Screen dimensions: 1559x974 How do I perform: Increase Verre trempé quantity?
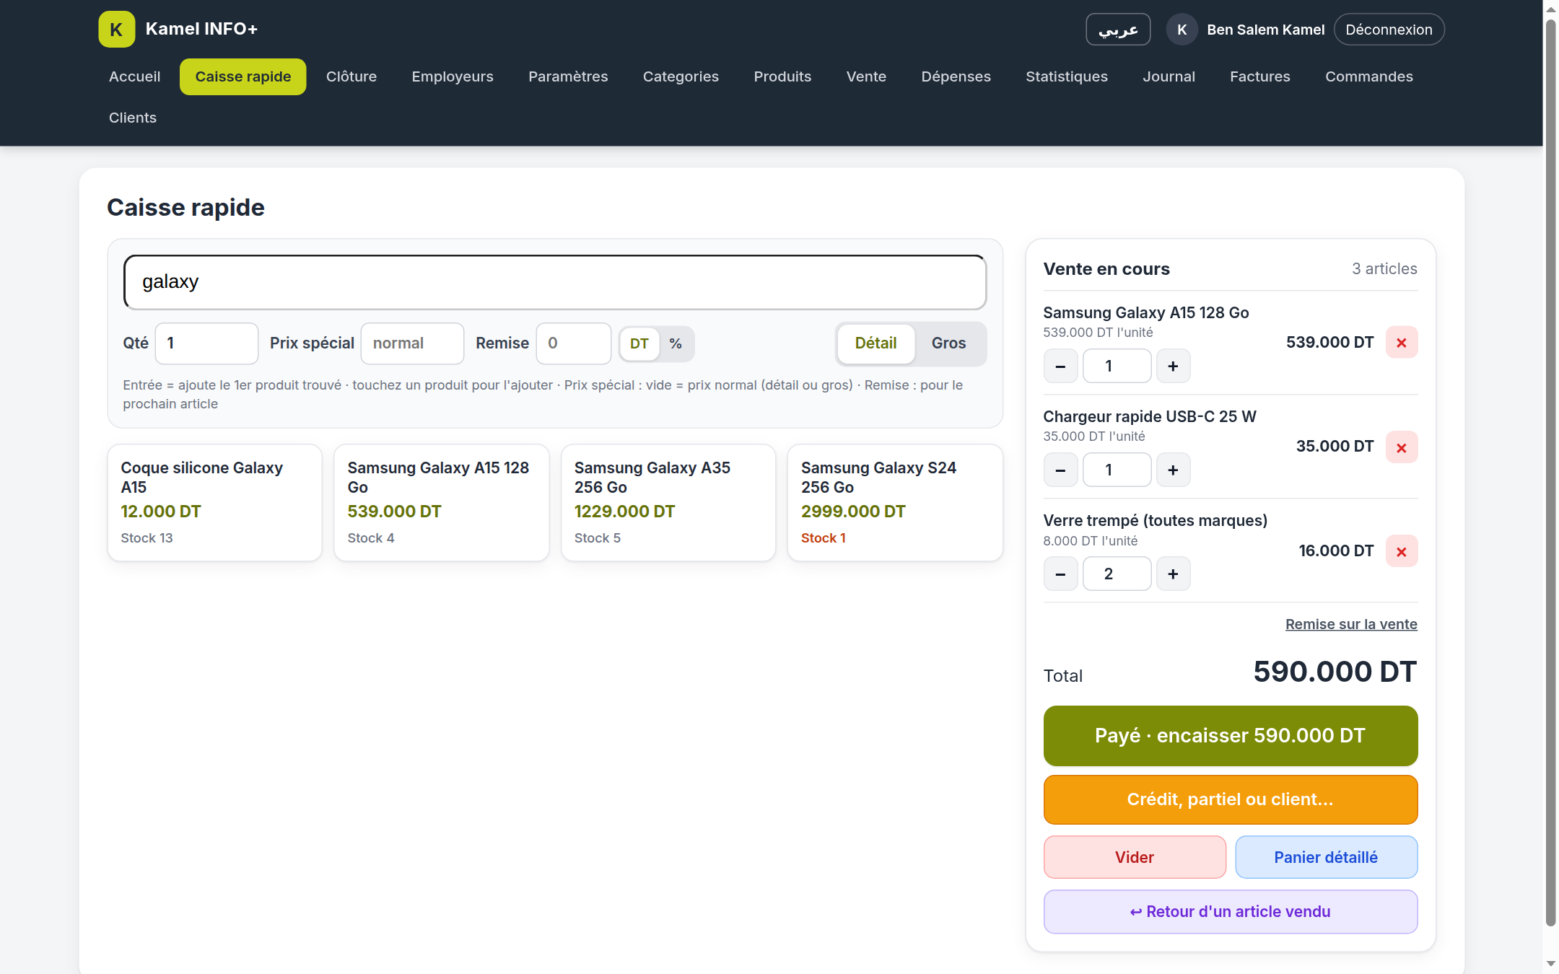point(1173,574)
